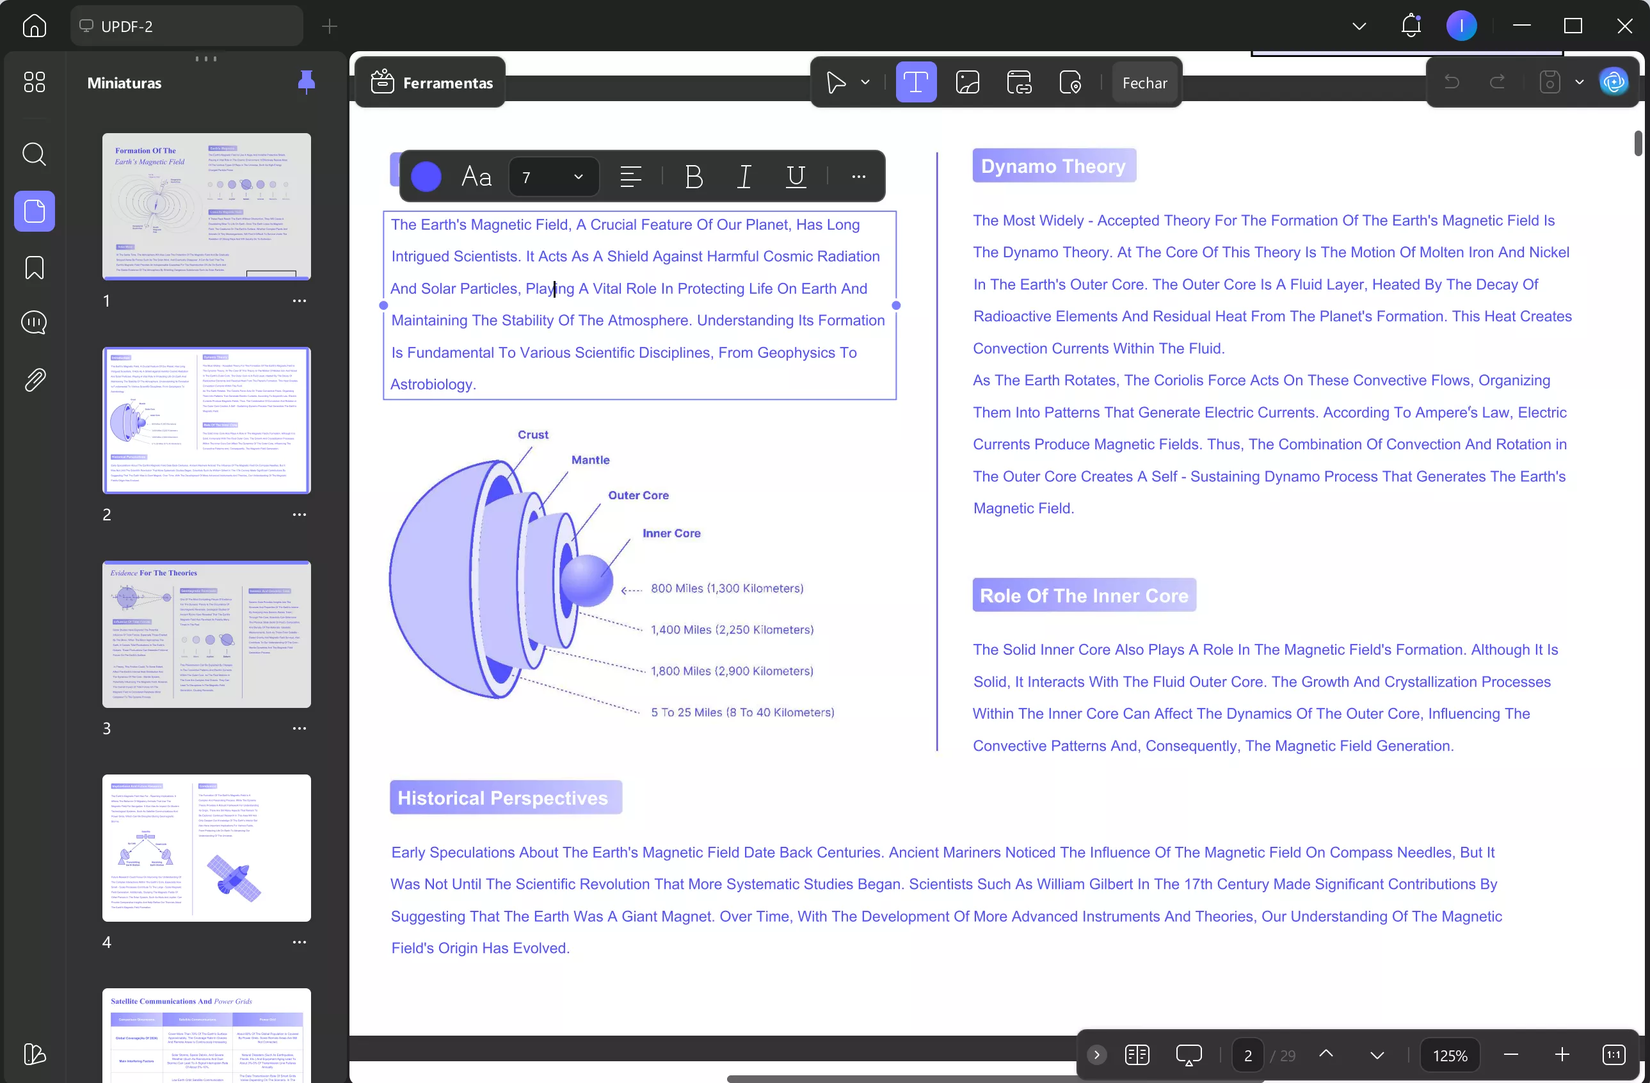Click the link edit tool icon
This screenshot has width=1650, height=1083.
pos(1018,83)
